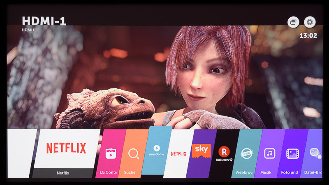This screenshot has height=185, width=329.
Task: Click the small HDMI1 subtitle text
Action: click(x=28, y=30)
